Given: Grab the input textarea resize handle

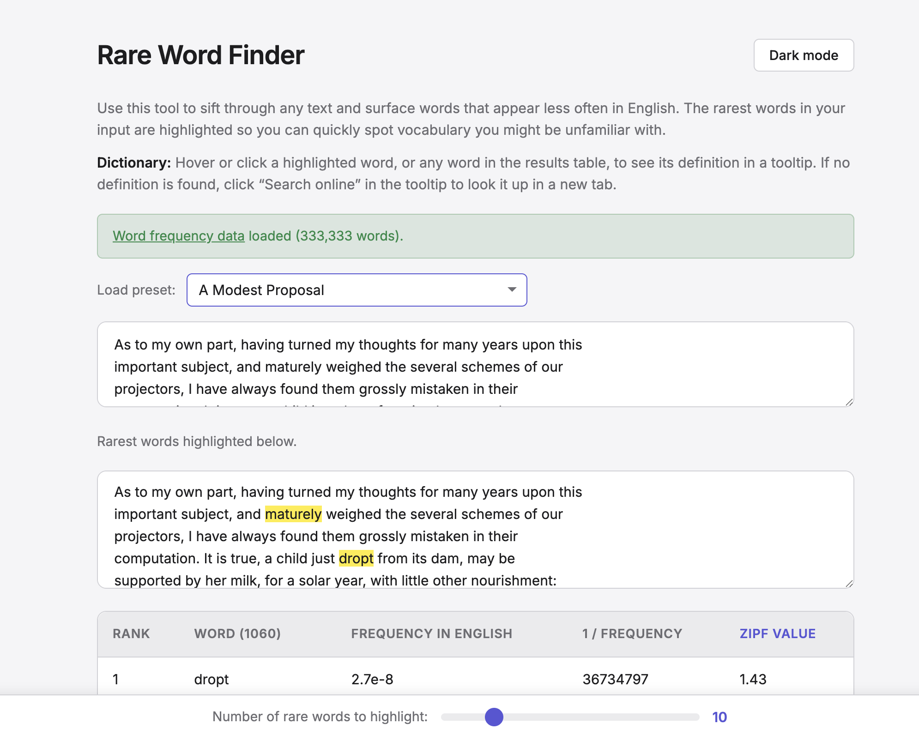Looking at the screenshot, I should 849,402.
